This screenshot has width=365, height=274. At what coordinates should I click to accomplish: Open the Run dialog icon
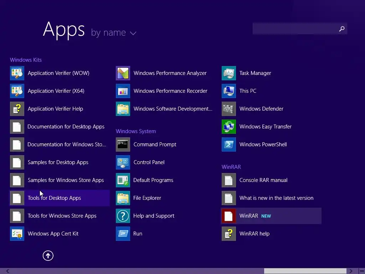(x=123, y=234)
